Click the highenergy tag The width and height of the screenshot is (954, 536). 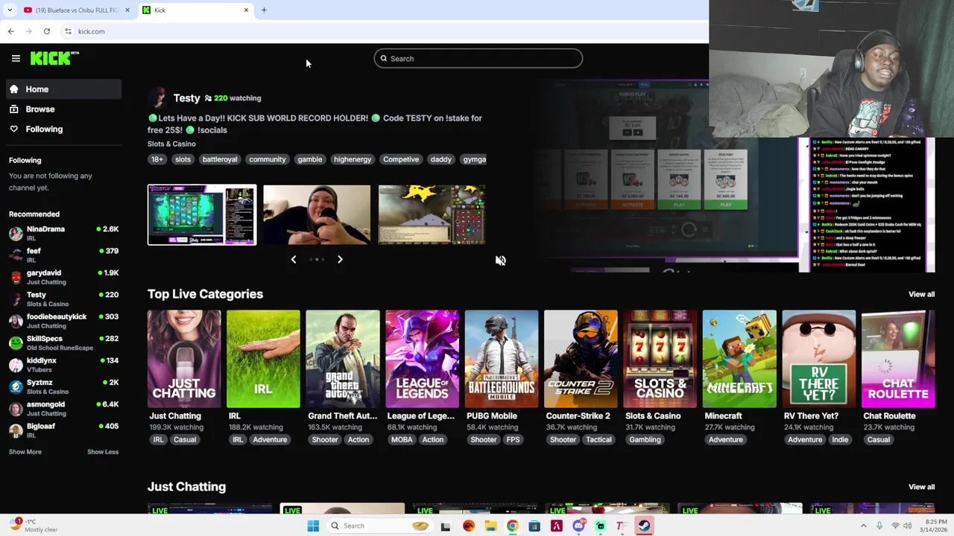pos(353,159)
